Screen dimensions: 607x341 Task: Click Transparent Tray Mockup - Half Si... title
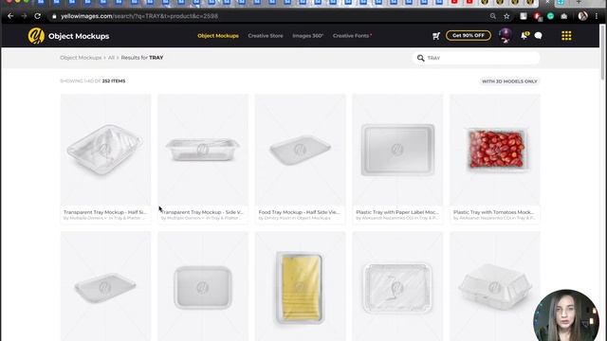(105, 212)
